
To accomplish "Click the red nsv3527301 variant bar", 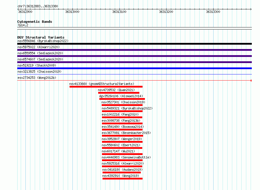I will [122, 105].
